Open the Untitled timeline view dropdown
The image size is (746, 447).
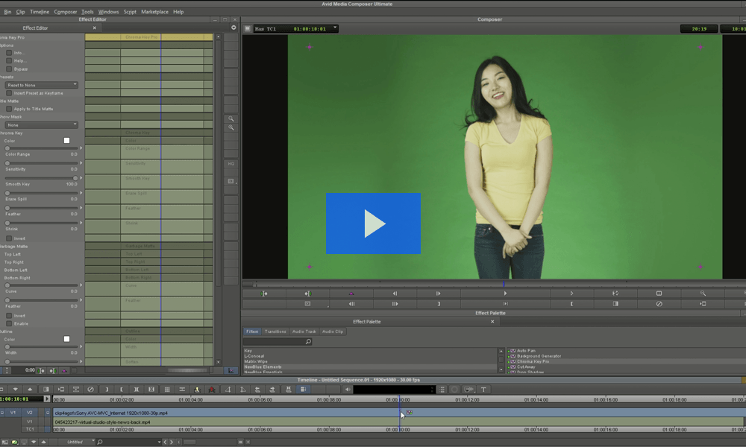(x=76, y=442)
